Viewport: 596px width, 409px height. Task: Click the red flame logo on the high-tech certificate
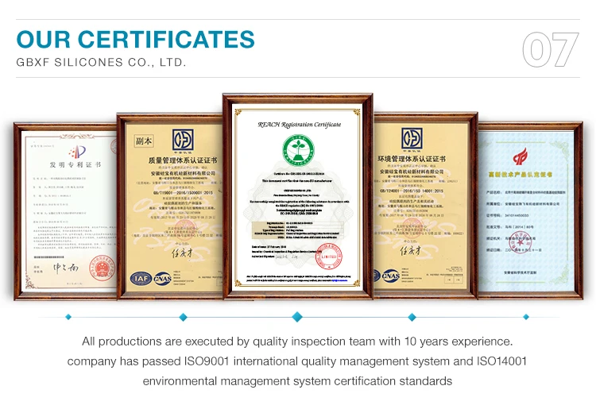coord(520,157)
